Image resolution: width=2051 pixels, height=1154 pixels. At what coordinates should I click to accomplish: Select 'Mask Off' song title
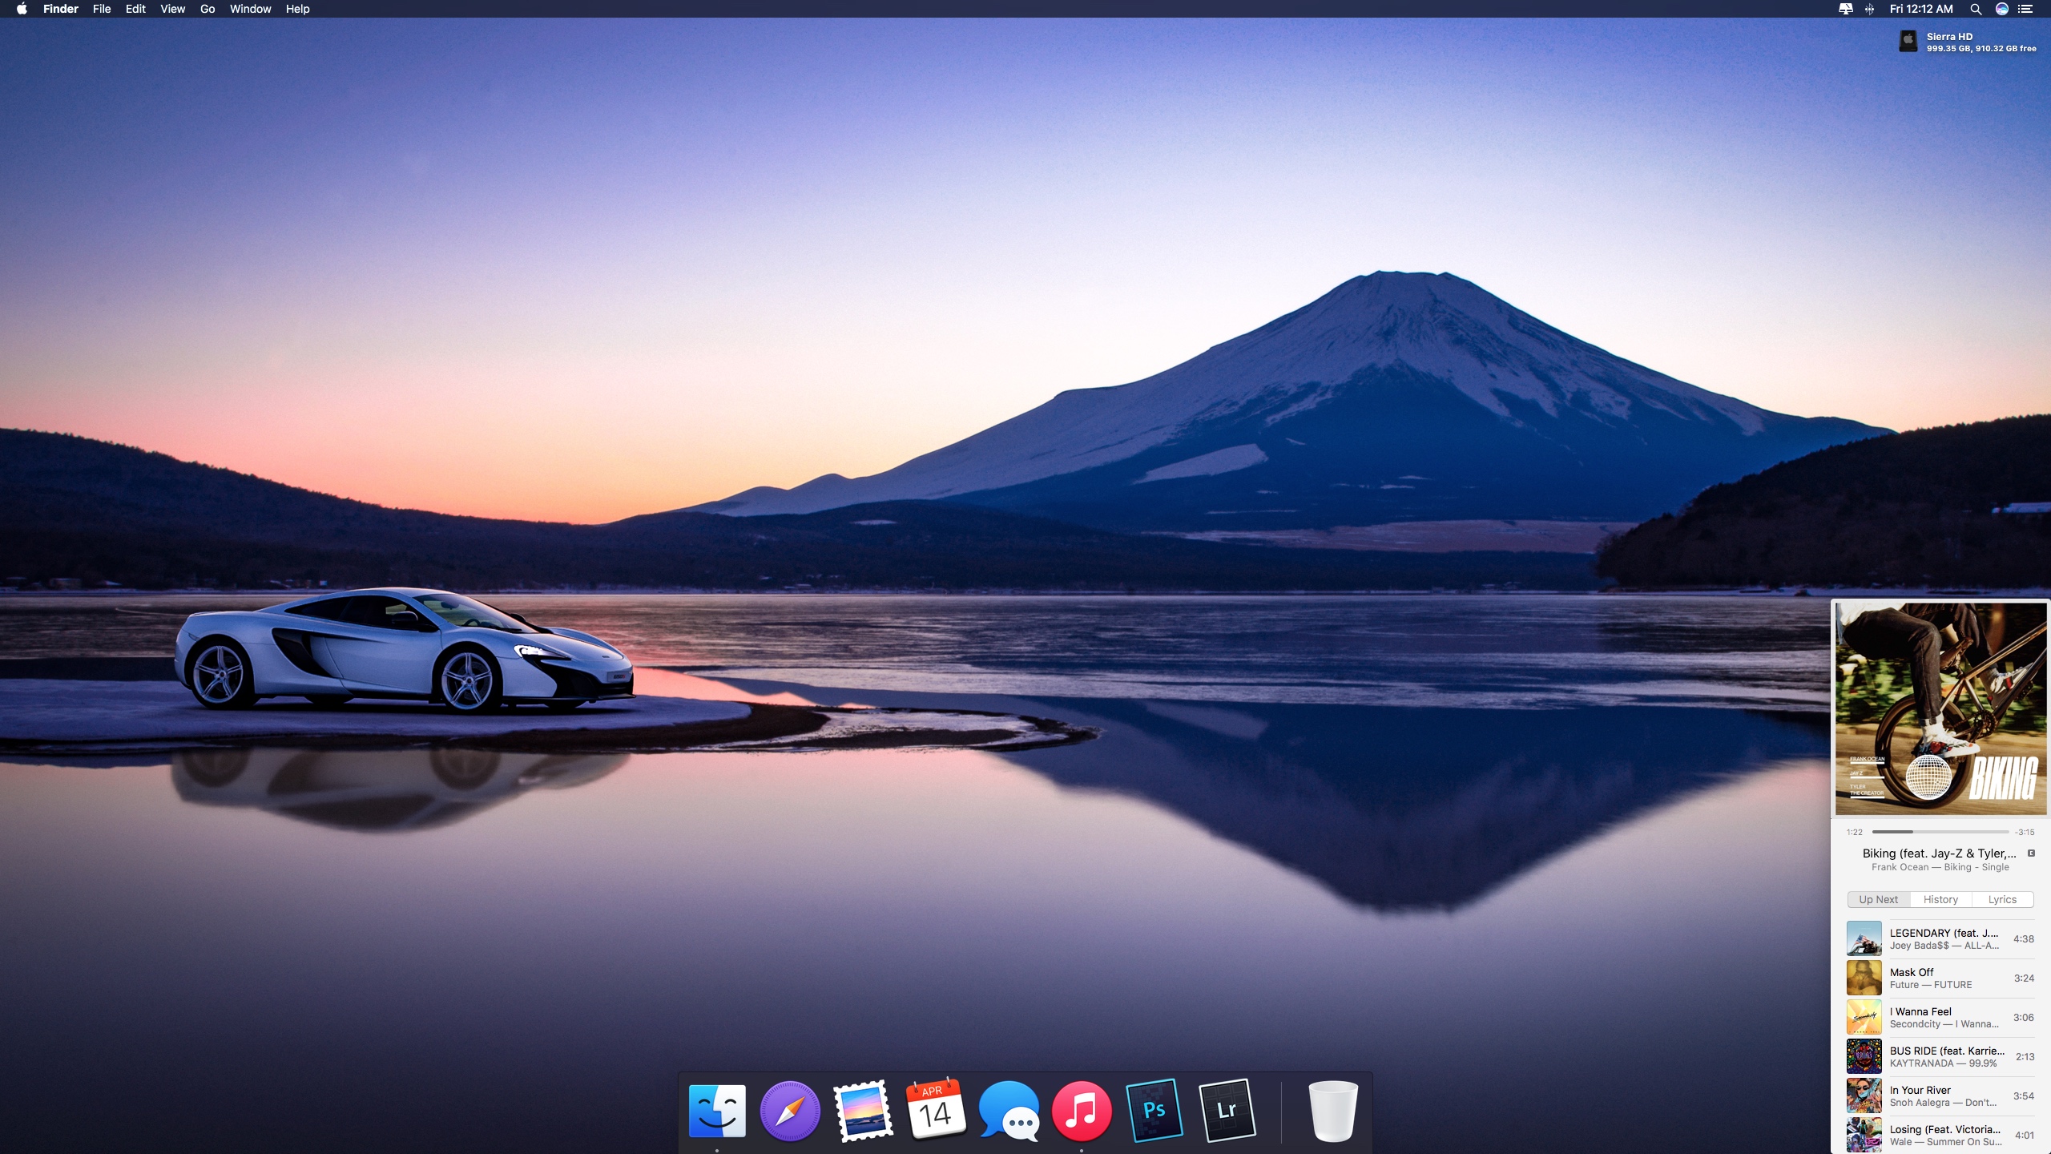pos(1912,972)
